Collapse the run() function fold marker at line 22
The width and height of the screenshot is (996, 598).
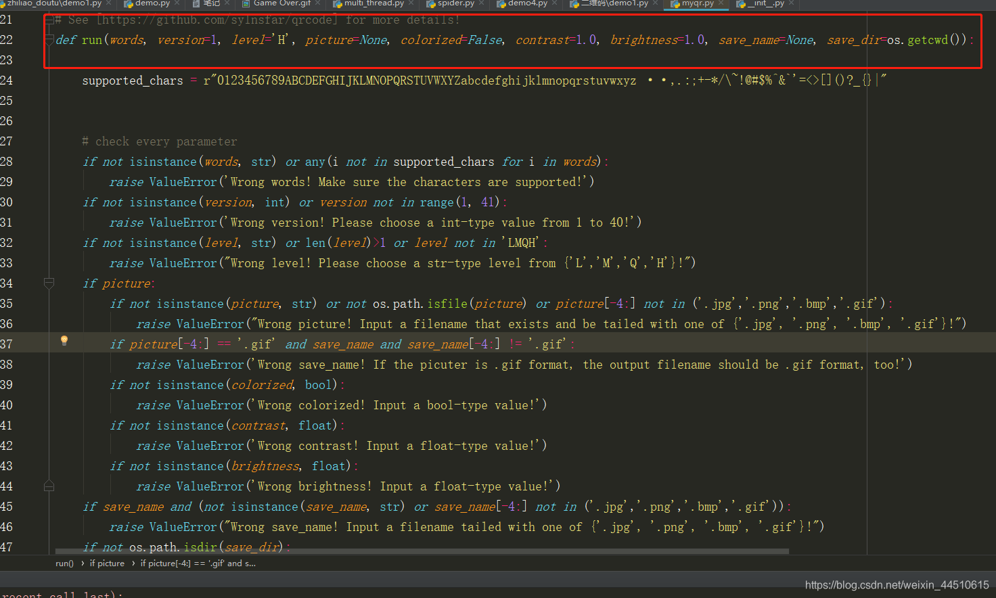pyautogui.click(x=49, y=40)
